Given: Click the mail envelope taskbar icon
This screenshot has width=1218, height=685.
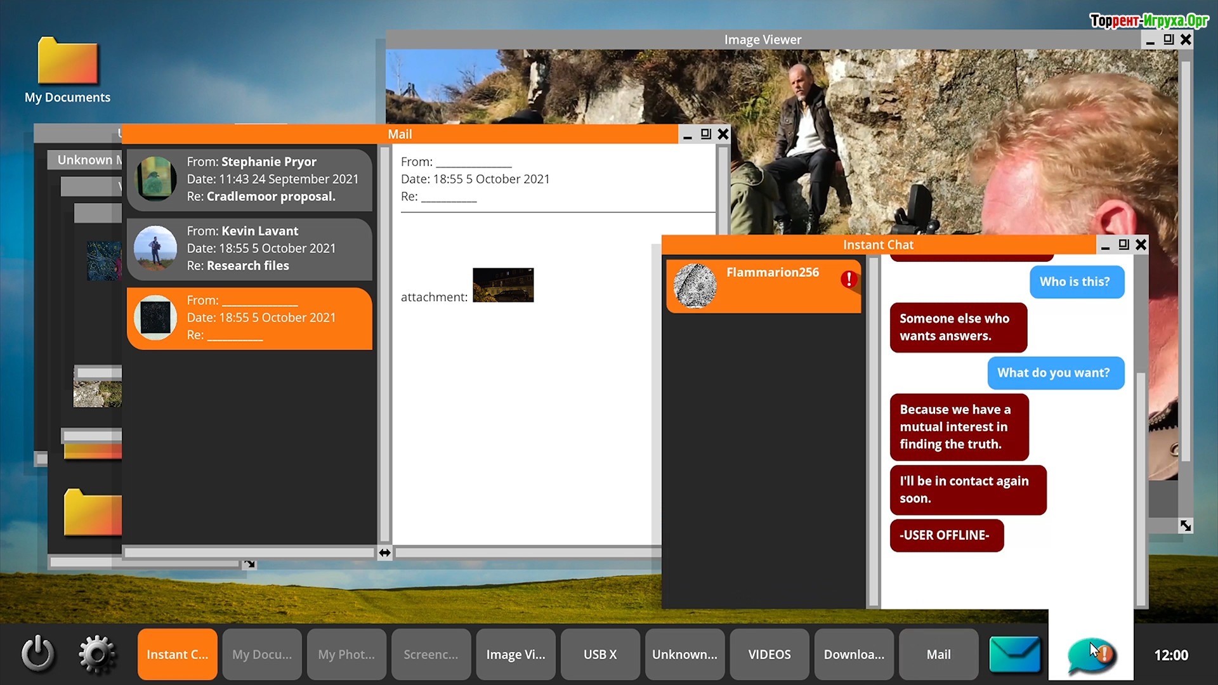Looking at the screenshot, I should [1014, 654].
